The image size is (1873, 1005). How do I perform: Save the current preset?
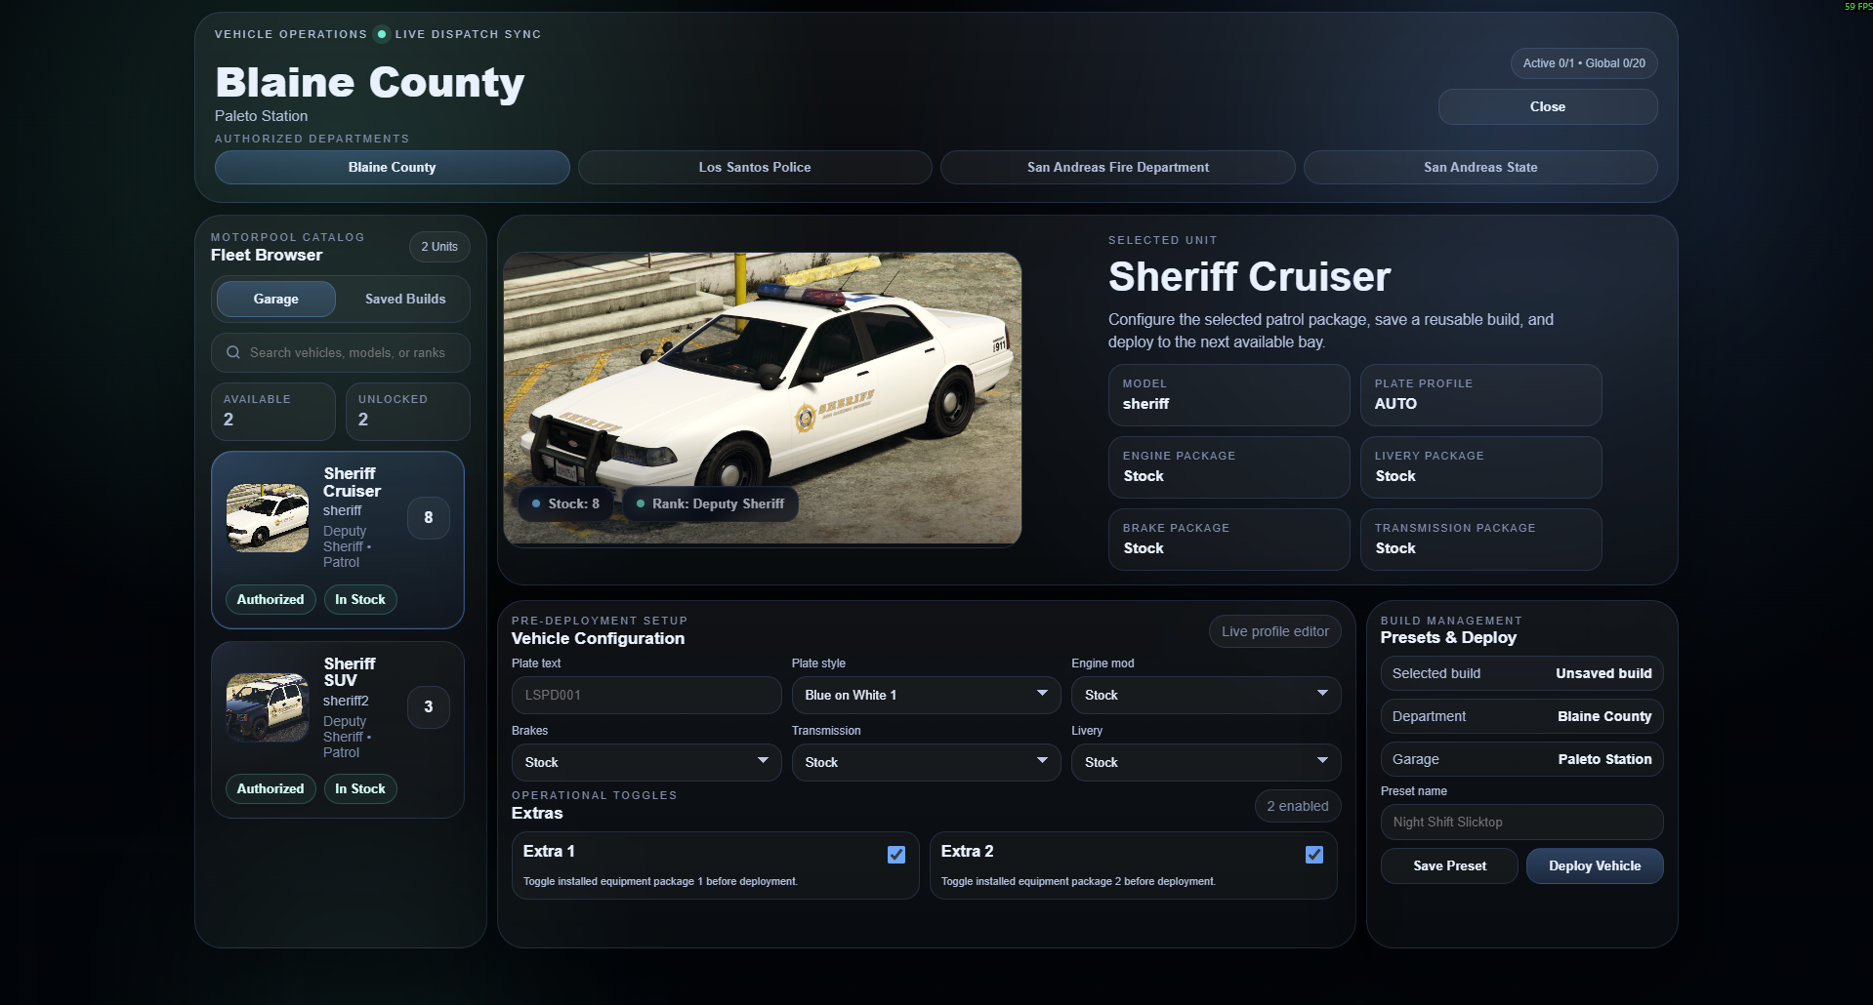[x=1448, y=865]
